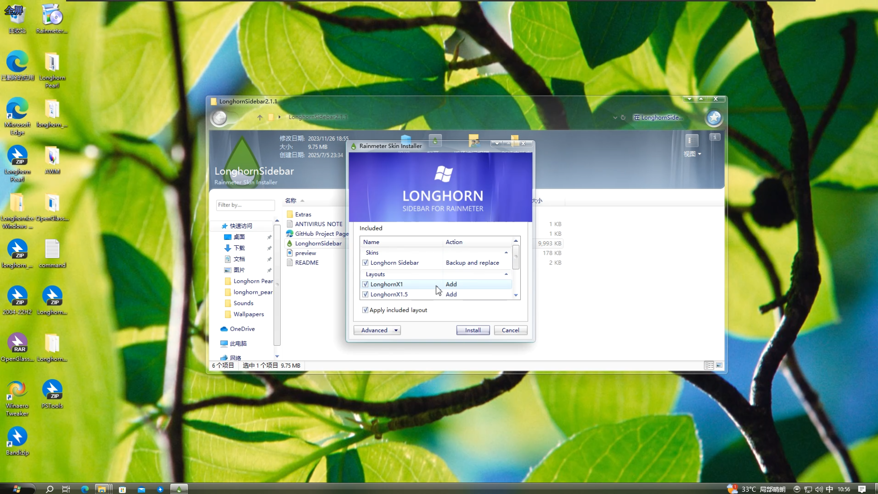This screenshot has height=494, width=878.
Task: Select the Longhornize Windows folder icon
Action: (x=17, y=211)
